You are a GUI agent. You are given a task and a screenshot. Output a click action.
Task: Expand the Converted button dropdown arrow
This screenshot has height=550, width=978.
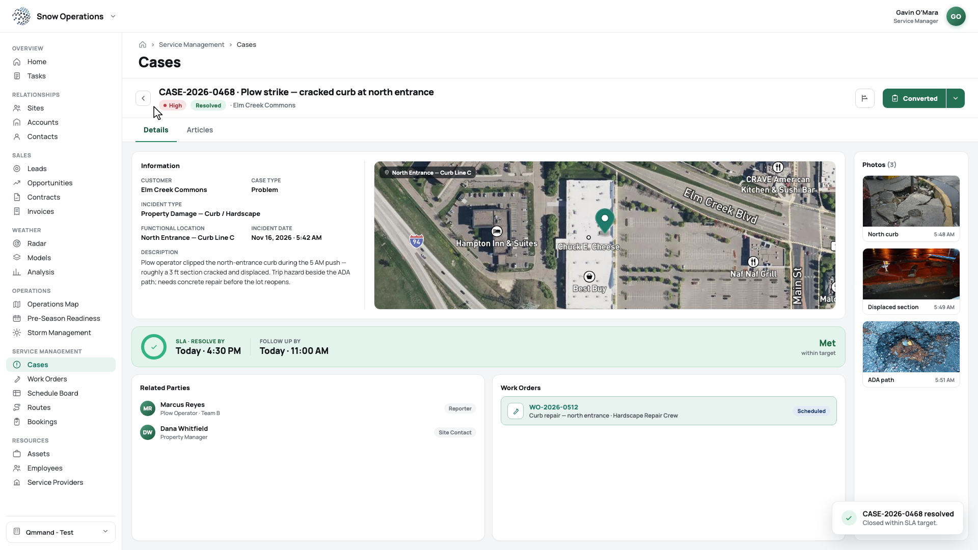pos(956,98)
